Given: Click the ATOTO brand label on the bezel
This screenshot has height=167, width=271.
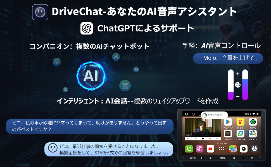Looking at the screenshot, I should [223, 158].
